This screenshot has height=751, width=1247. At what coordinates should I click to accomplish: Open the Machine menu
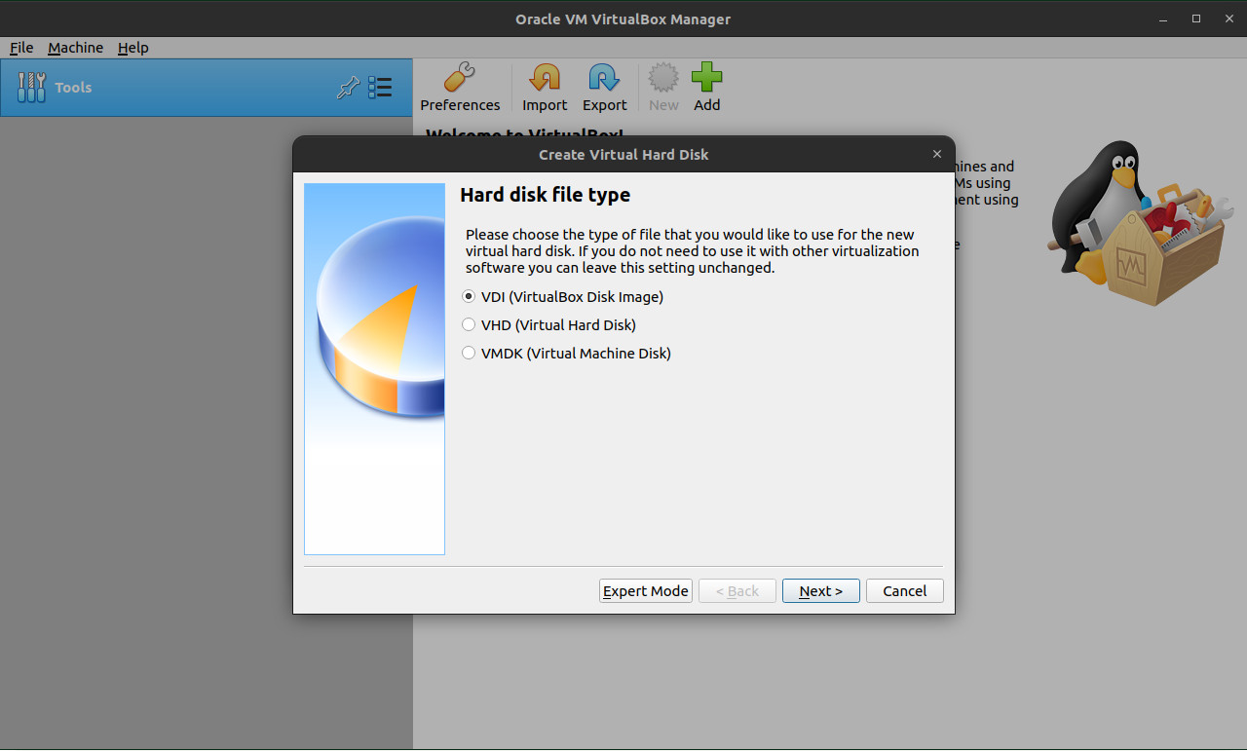click(75, 48)
